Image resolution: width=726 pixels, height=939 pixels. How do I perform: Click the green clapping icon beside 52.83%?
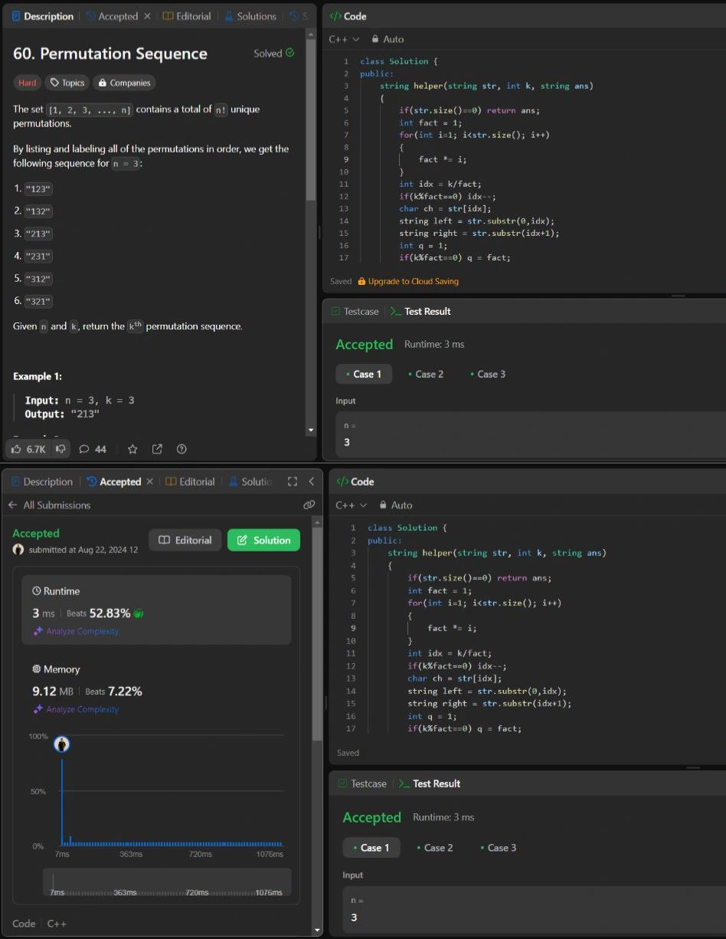[x=139, y=613]
